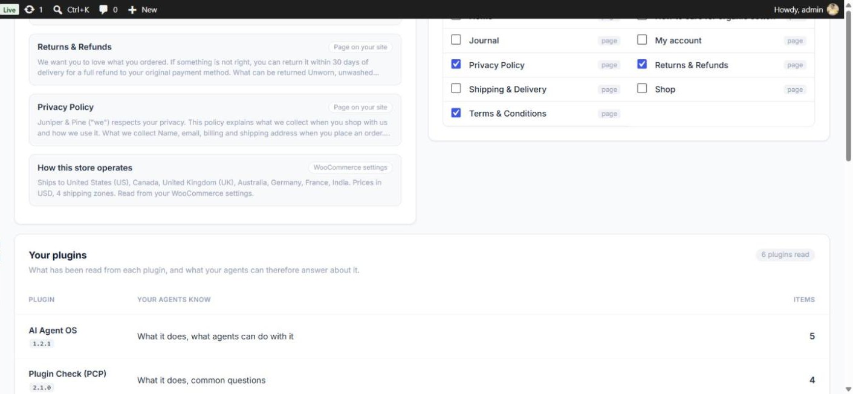Click the page tag beside Terms & Conditions
Image resolution: width=853 pixels, height=394 pixels.
click(x=609, y=113)
